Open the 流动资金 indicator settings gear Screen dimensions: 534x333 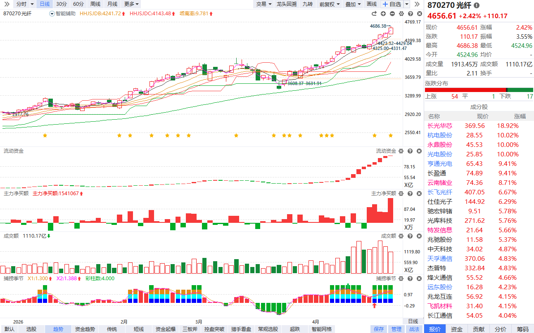tap(401, 151)
